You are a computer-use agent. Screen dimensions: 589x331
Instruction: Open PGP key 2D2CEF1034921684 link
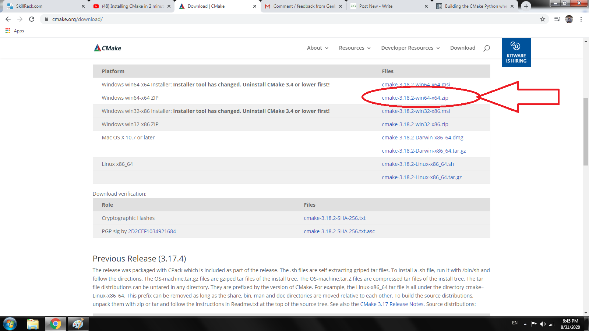pos(152,231)
